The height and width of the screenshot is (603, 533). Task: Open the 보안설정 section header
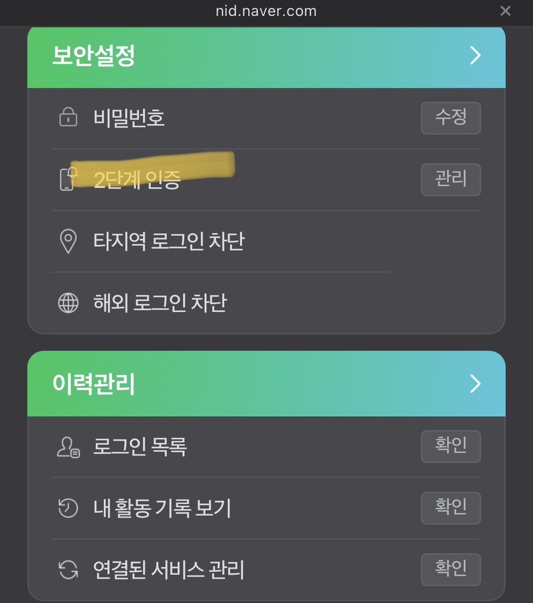pos(266,57)
